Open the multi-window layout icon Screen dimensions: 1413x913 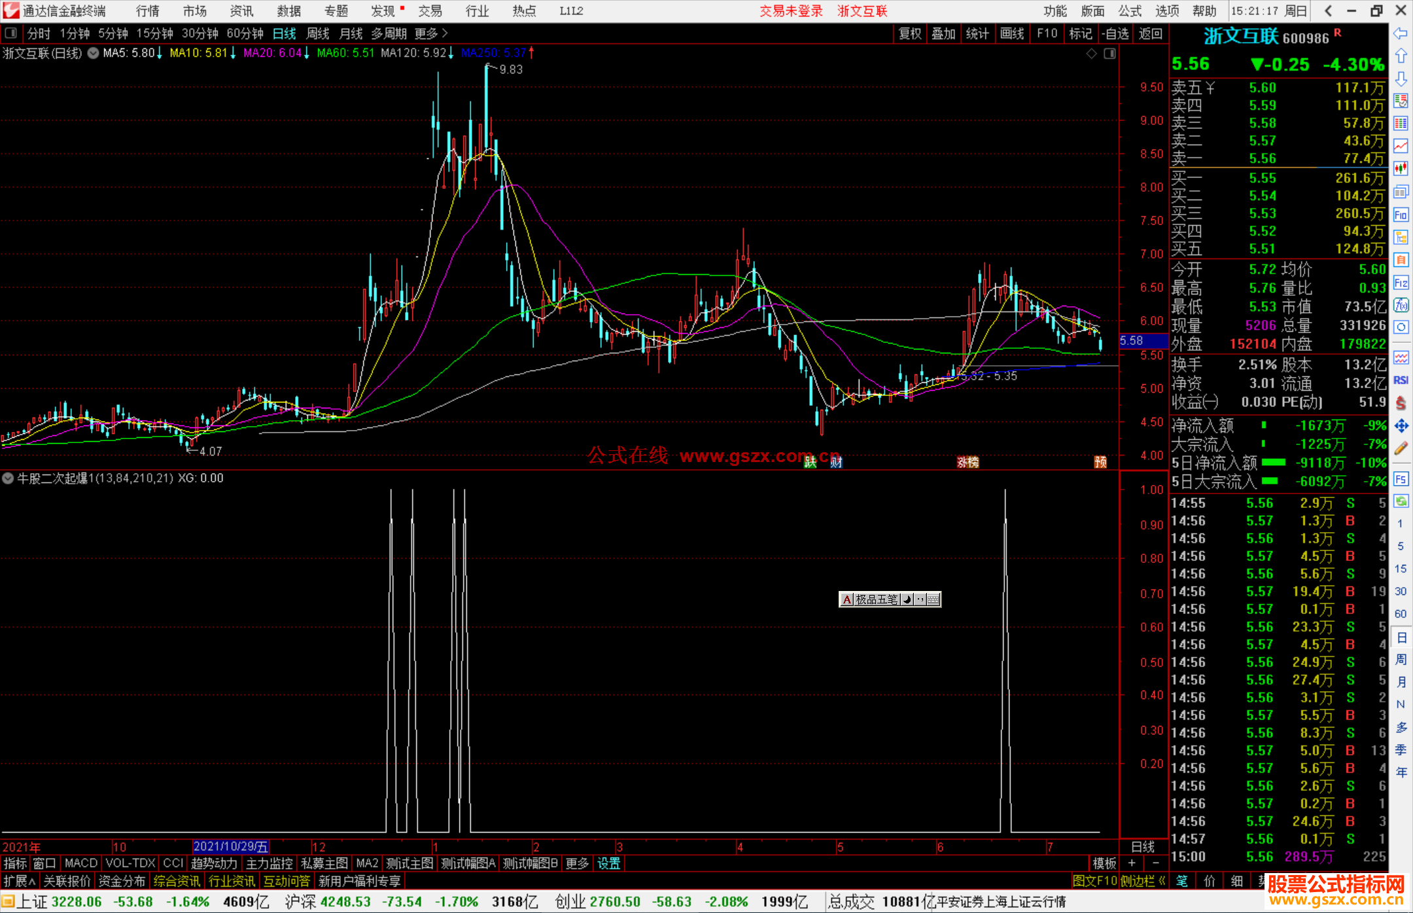1401,192
